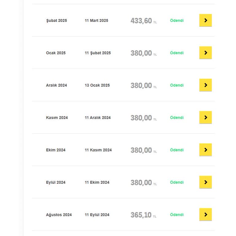Click the 380,00 TL amount for Ekim 2024
This screenshot has height=236, width=236.
(x=144, y=150)
